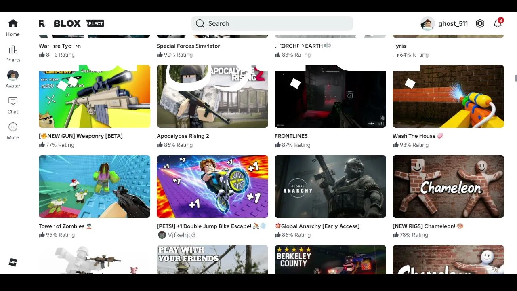Open the dark FRONTLINES thumbnail
Screen dimensions: 517x291
[x=330, y=96]
